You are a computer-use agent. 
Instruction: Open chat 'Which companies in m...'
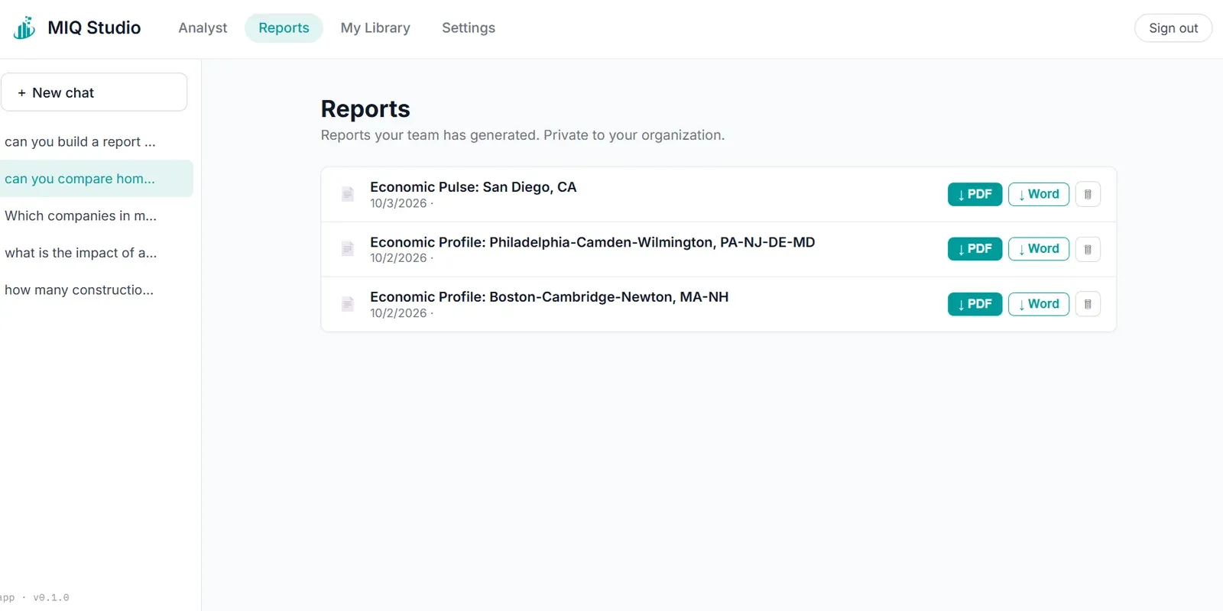click(x=96, y=216)
